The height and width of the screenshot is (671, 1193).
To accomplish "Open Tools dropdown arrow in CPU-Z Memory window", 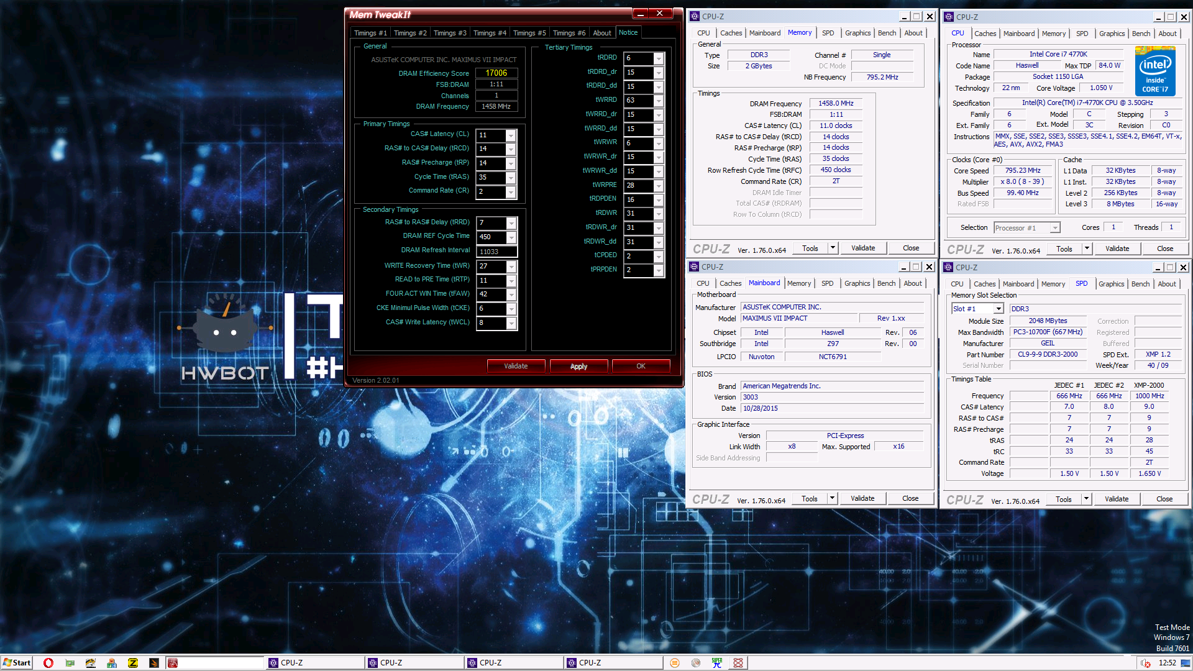I will pos(833,248).
